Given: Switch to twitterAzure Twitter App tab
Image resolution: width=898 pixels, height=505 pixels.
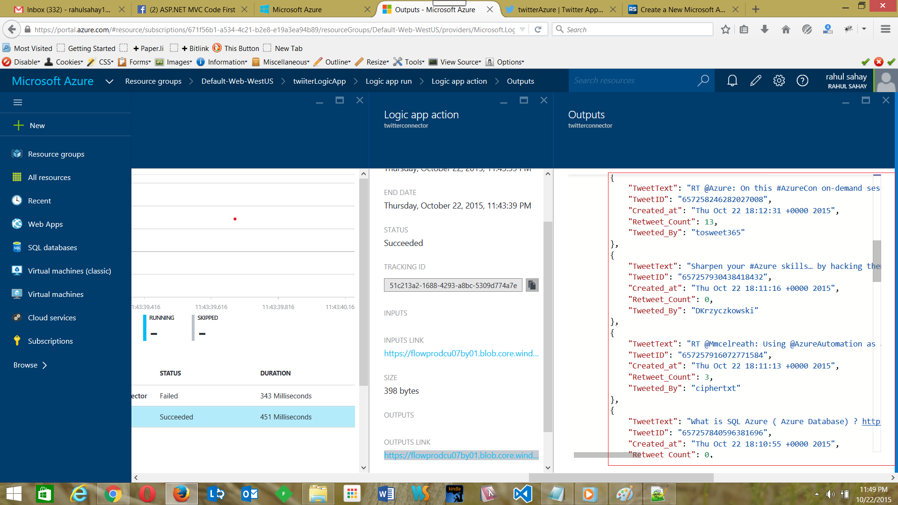Looking at the screenshot, I should [x=559, y=9].
